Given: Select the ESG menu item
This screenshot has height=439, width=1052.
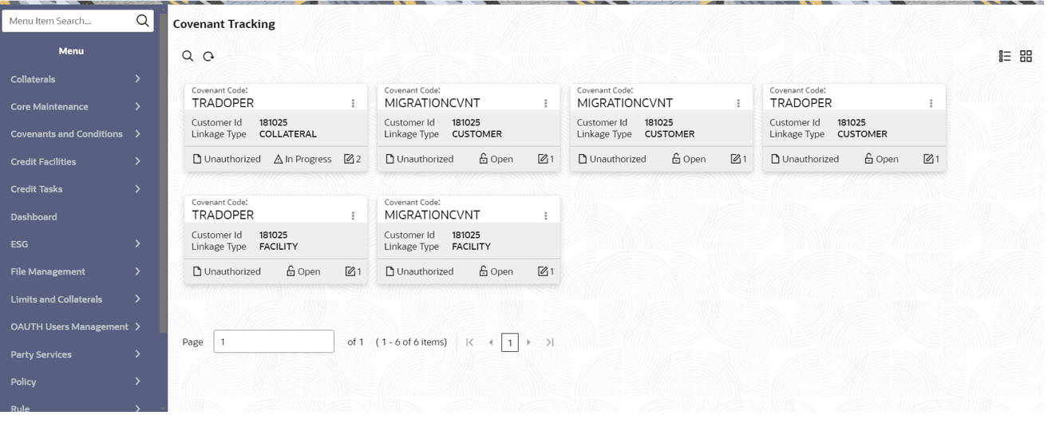Looking at the screenshot, I should pyautogui.click(x=20, y=244).
